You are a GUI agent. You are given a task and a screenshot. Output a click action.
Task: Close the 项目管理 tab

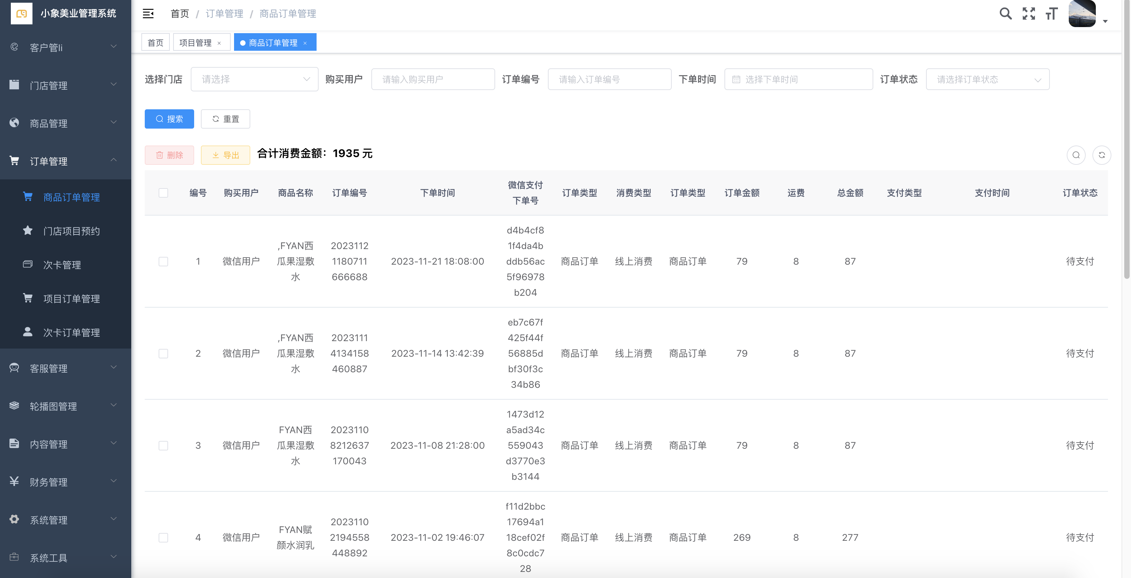[219, 43]
